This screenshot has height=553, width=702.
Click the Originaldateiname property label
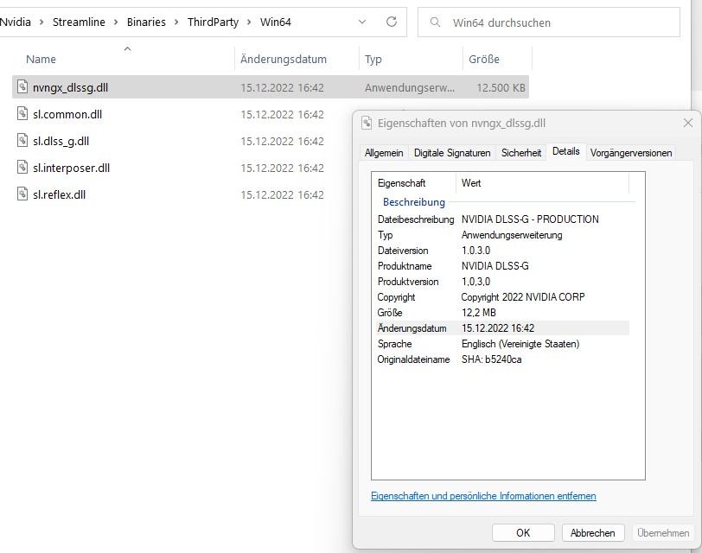click(413, 359)
